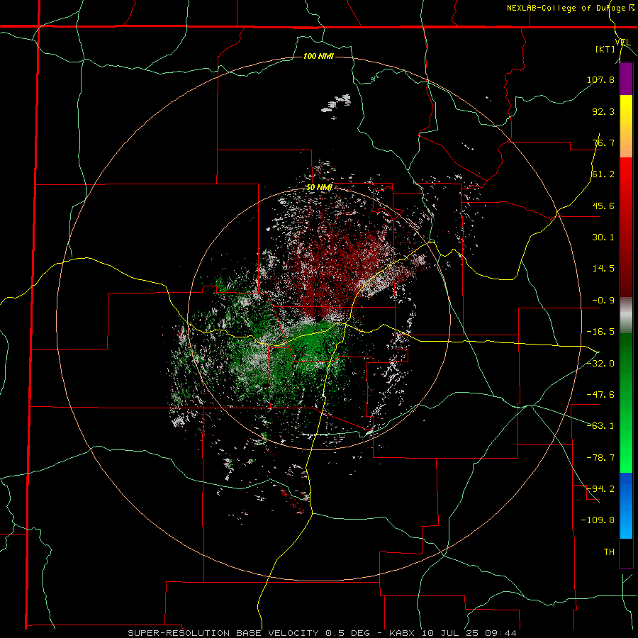Viewport: 638px width, 638px height.
Task: Click the -78.7 legend value
Action: pyautogui.click(x=600, y=458)
